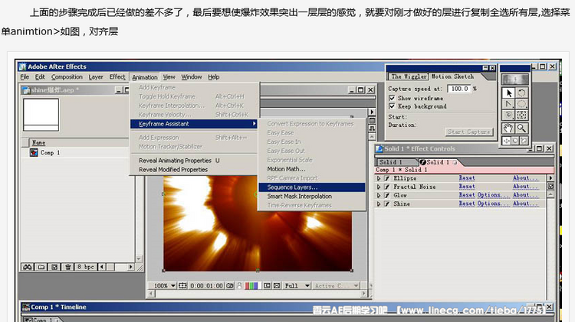575x322 pixels.
Task: Toggle the Keep background checkbox
Action: point(392,106)
